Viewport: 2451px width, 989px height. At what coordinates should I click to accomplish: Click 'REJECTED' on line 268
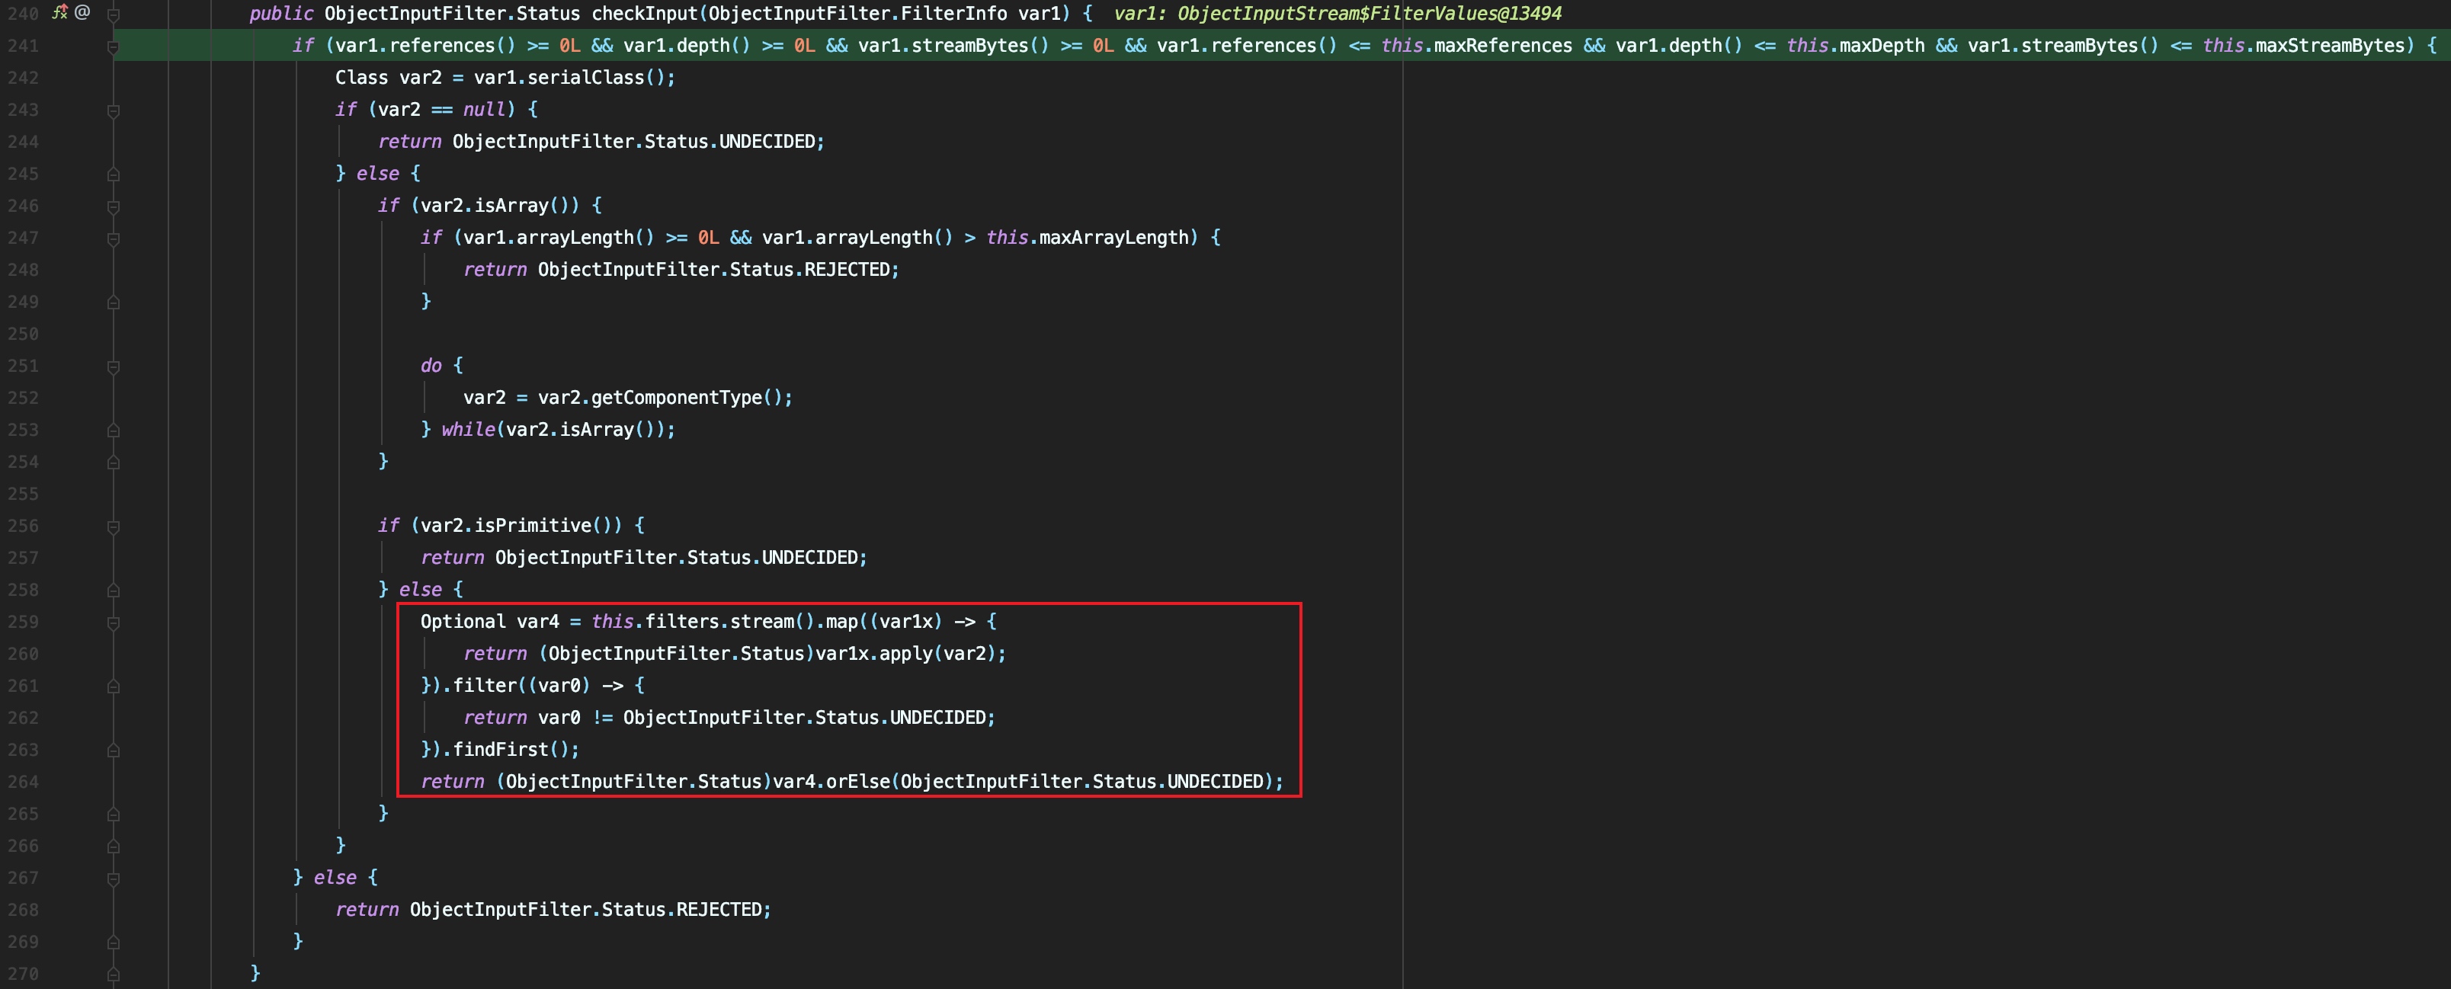719,909
